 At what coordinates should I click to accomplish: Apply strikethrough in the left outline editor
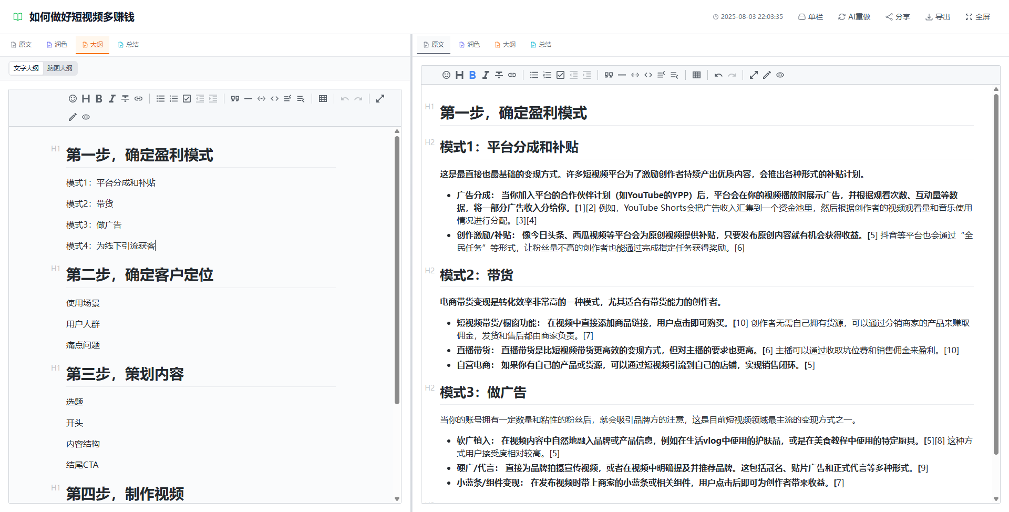125,98
